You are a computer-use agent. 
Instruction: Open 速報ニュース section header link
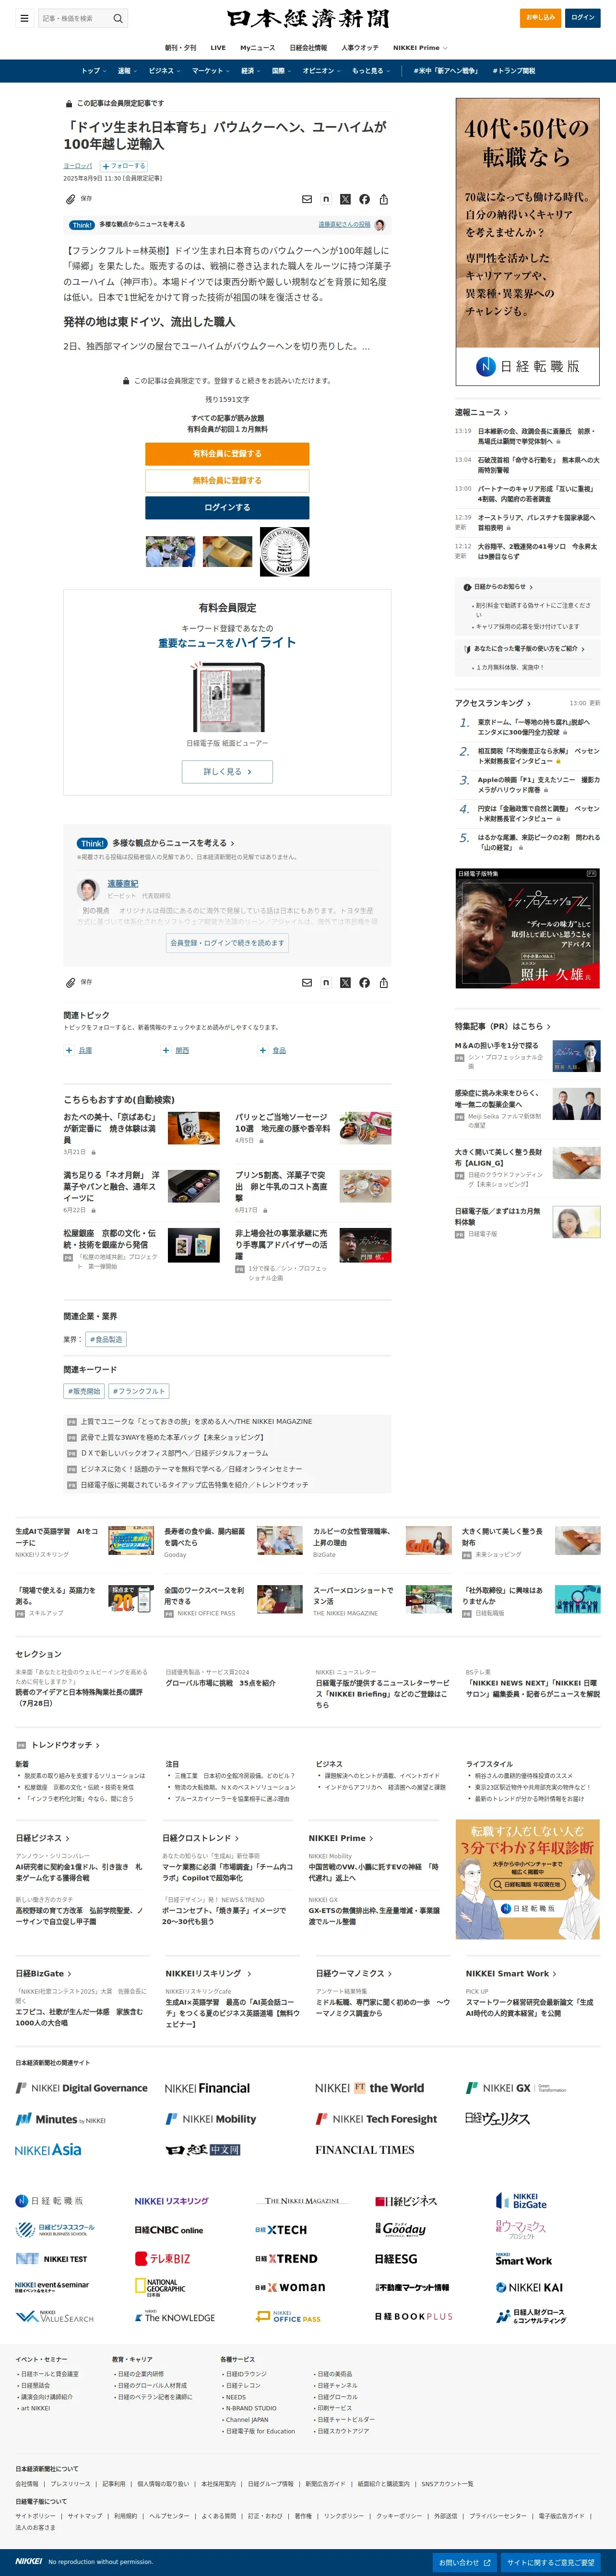[x=481, y=413]
